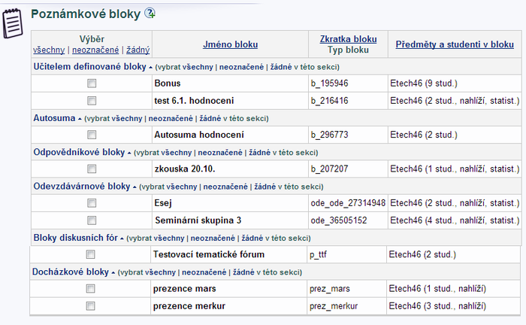Click the 'žádný' link under Výběr
Viewport: 526px width, 325px height.
[138, 50]
